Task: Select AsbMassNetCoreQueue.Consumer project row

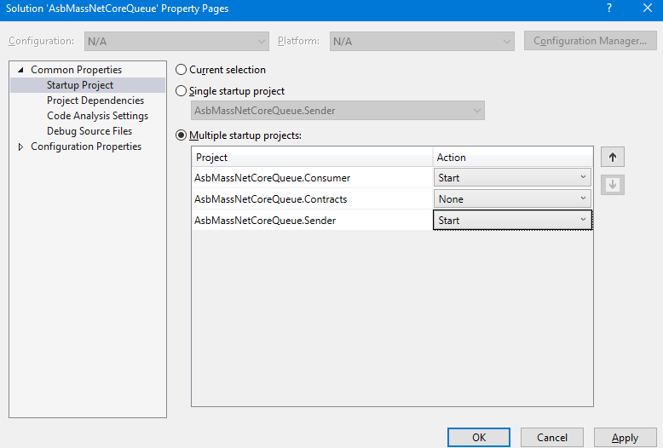Action: click(x=273, y=178)
